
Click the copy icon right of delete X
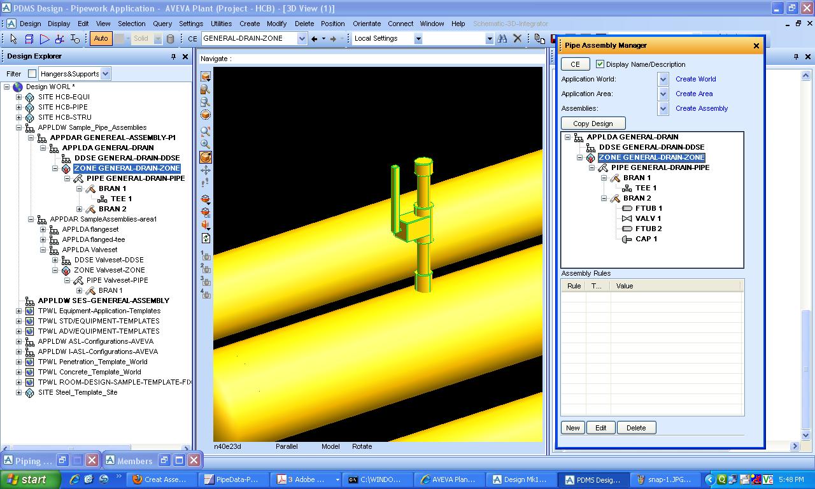(539, 39)
